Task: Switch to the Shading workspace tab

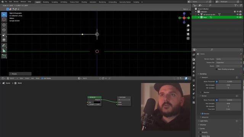Action: point(84,2)
